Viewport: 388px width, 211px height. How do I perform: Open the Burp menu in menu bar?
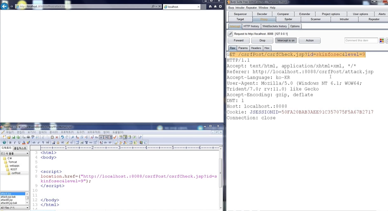(x=231, y=8)
